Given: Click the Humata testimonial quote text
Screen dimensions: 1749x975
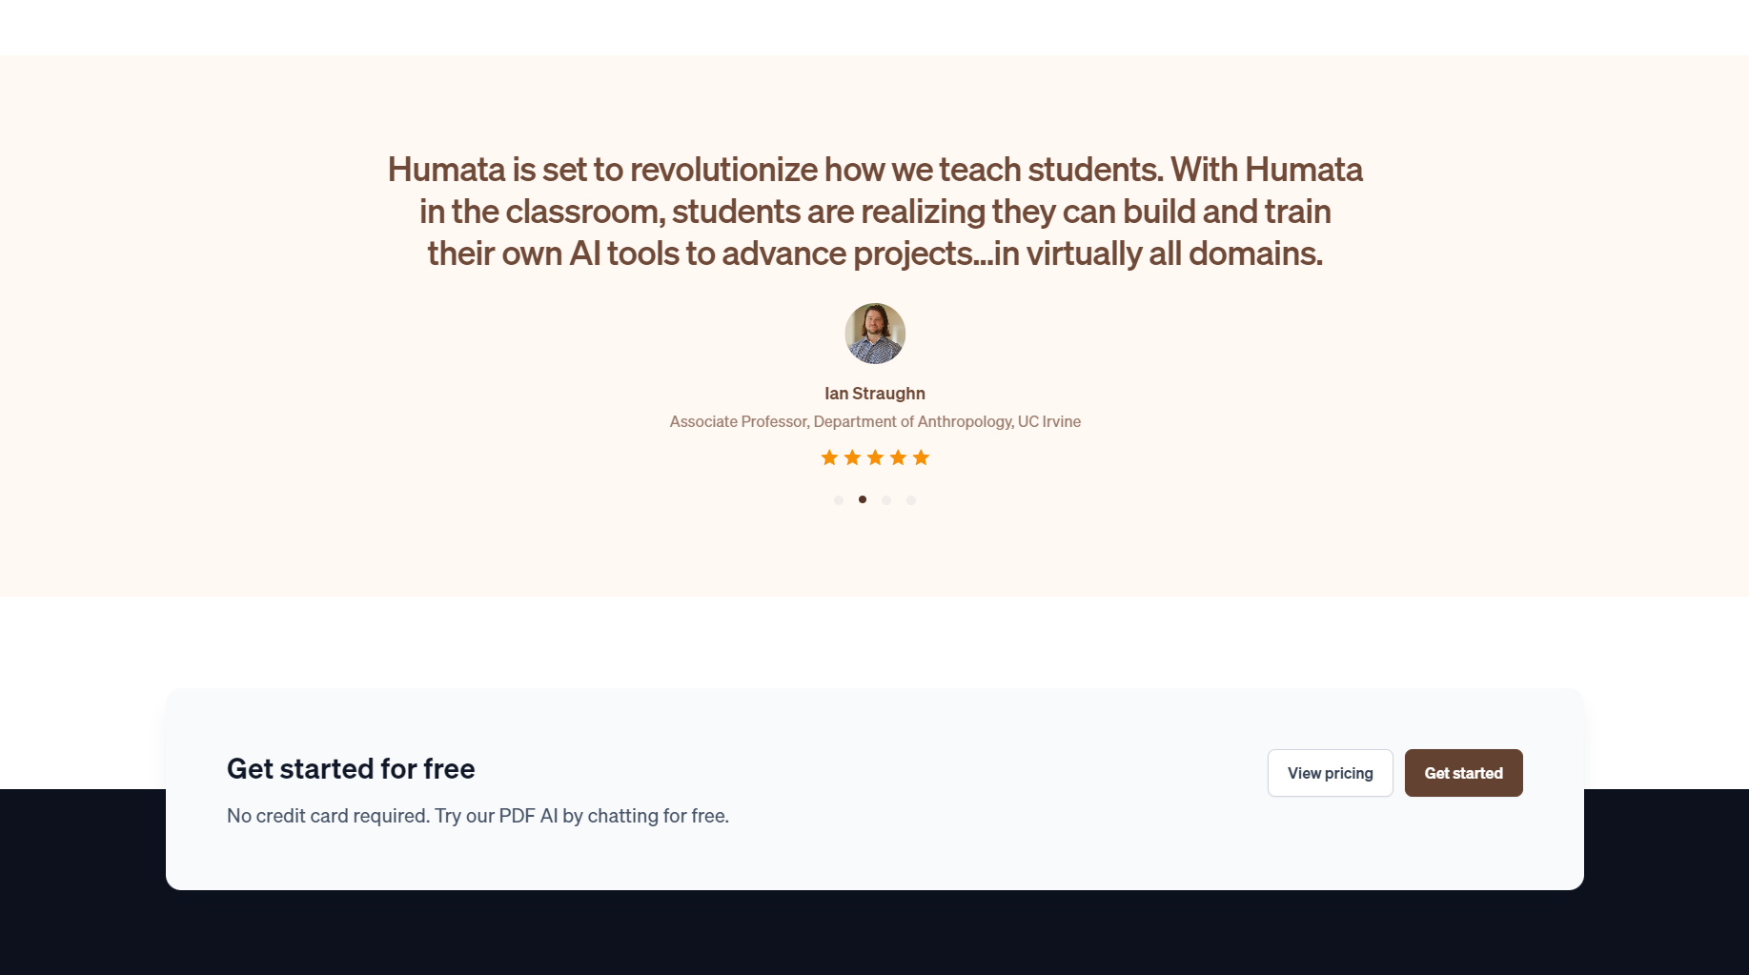Looking at the screenshot, I should pos(875,212).
